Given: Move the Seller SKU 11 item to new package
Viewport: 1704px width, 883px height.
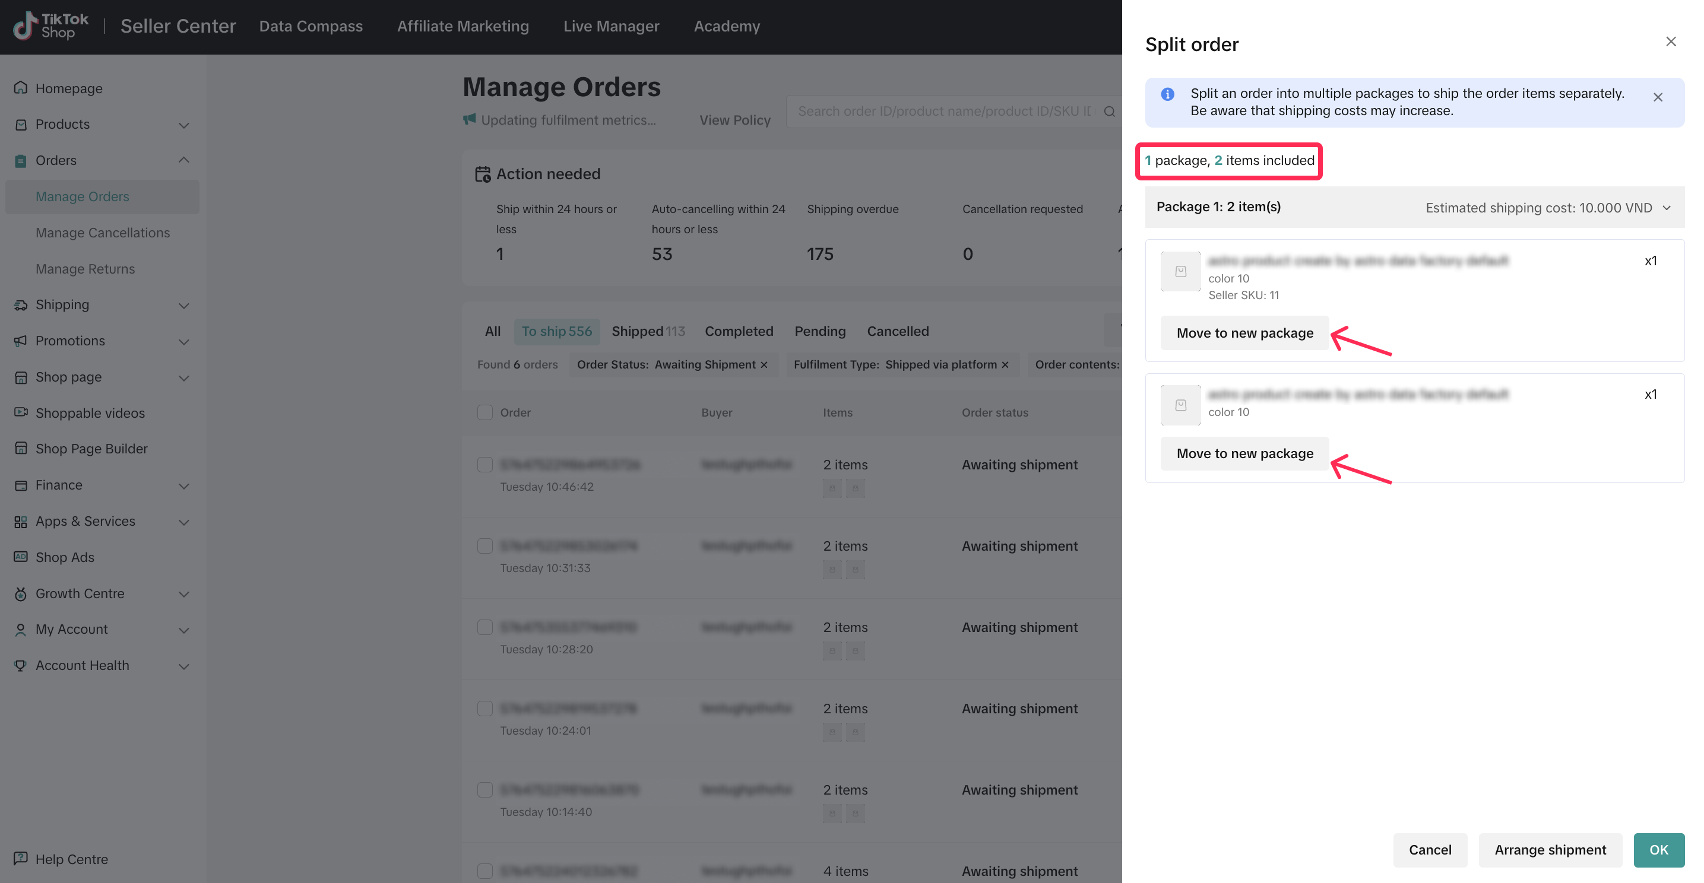Looking at the screenshot, I should coord(1244,333).
